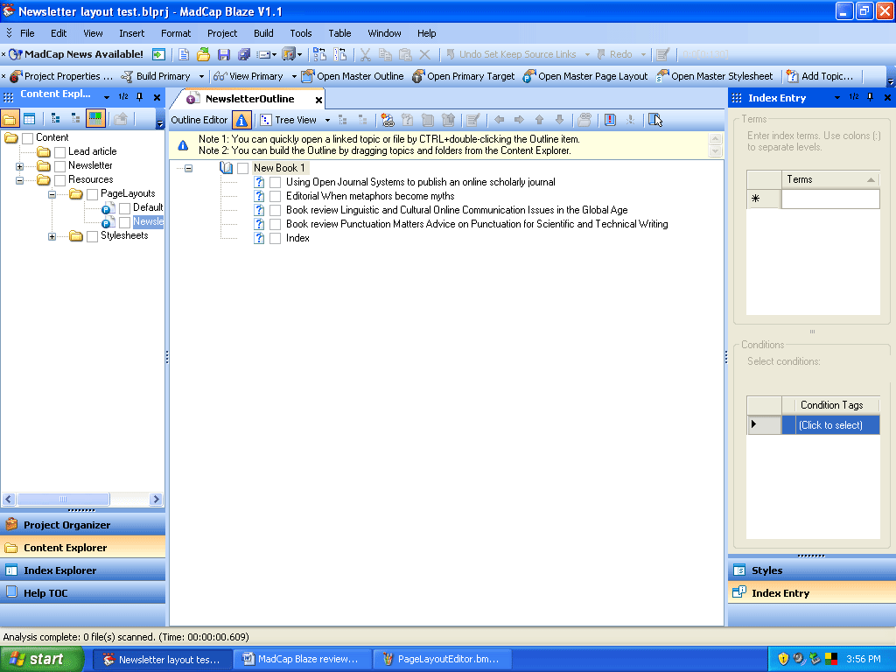Click the Save icon in main toolbar
Screen dimensions: 896x672
[224, 54]
